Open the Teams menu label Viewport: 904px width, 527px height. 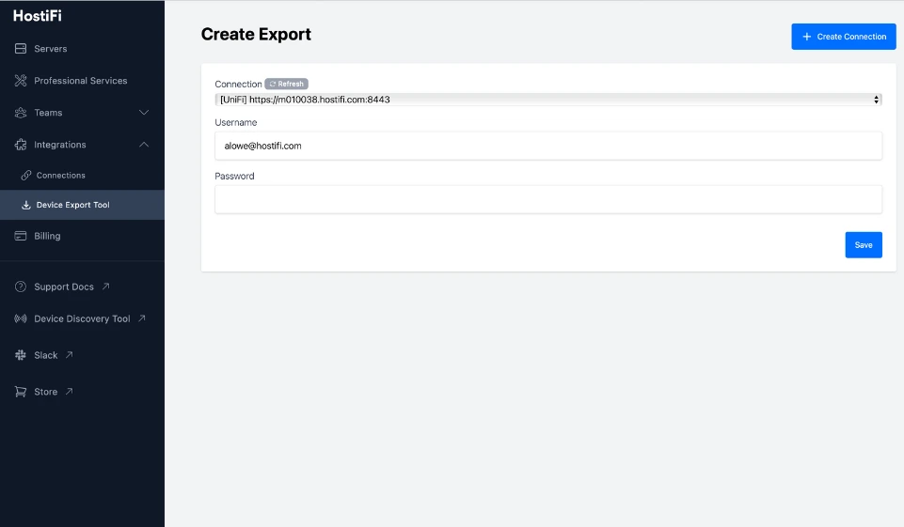click(48, 113)
